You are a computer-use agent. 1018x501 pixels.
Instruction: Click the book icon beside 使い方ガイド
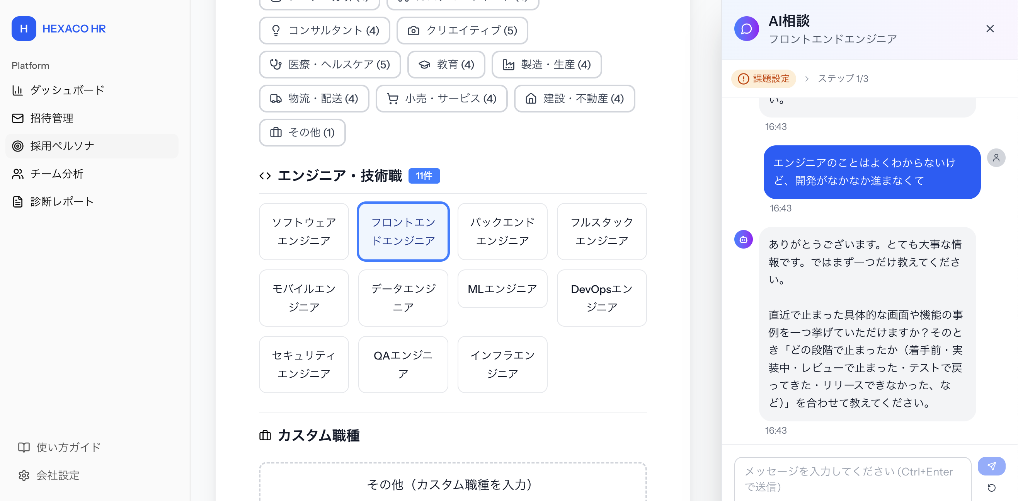pyautogui.click(x=23, y=447)
